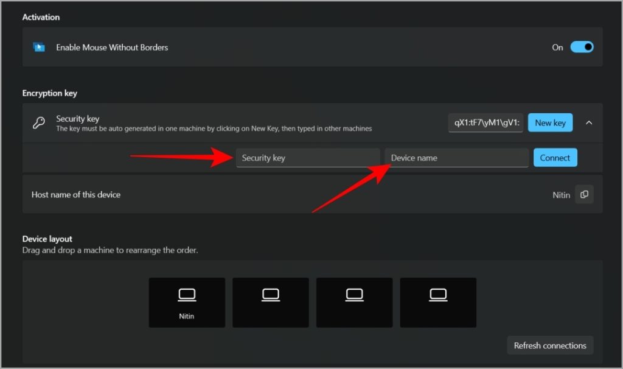This screenshot has height=369, width=623.
Task: Toggle the Enable Mouse Without Borders switch
Action: click(582, 47)
